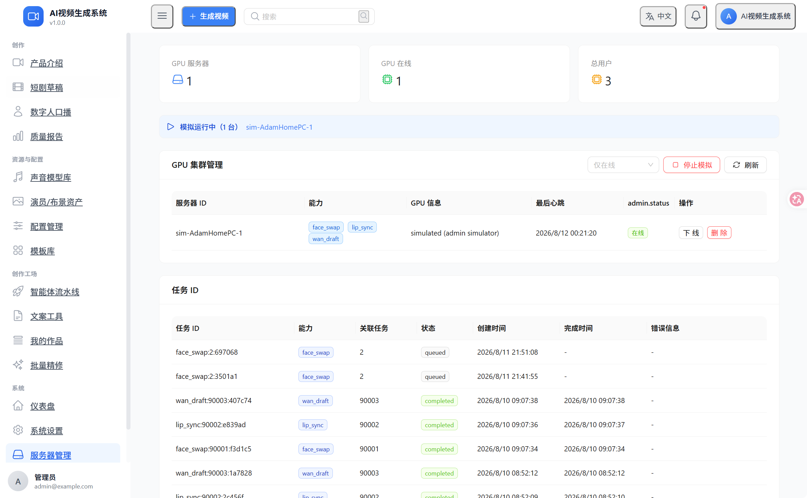Click the lip_sync capability tag of sim-AdamHomePC-1
This screenshot has height=498, width=807.
click(362, 227)
